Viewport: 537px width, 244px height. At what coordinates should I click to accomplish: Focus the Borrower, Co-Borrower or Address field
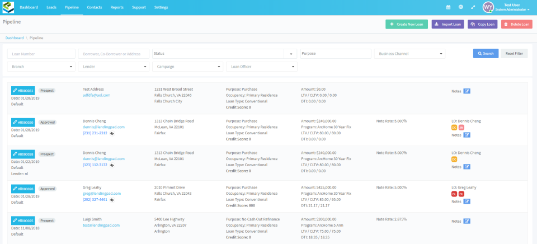pos(114,54)
